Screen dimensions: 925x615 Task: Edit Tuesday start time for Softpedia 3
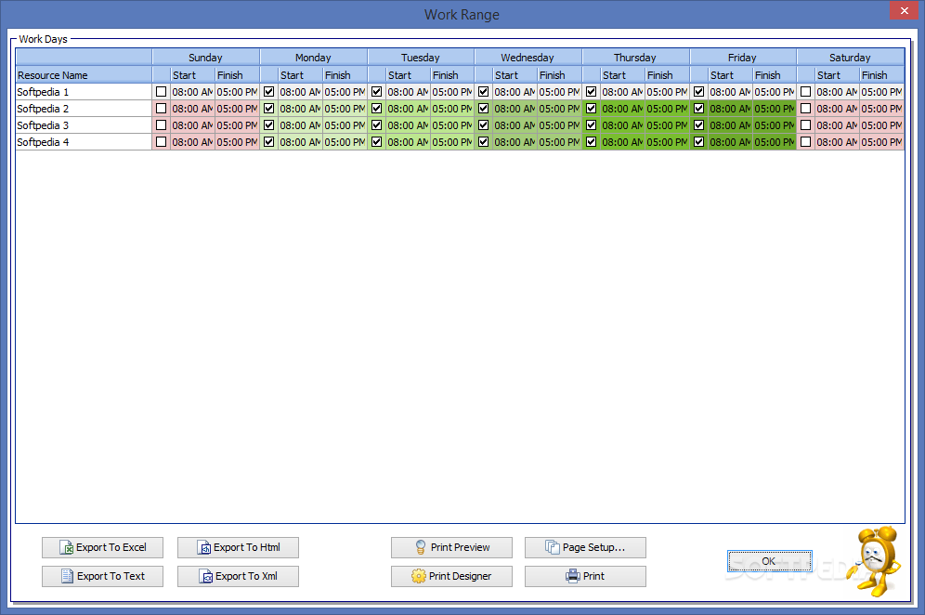pos(409,125)
